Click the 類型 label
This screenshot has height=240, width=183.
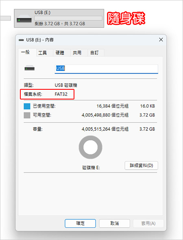[28, 85]
